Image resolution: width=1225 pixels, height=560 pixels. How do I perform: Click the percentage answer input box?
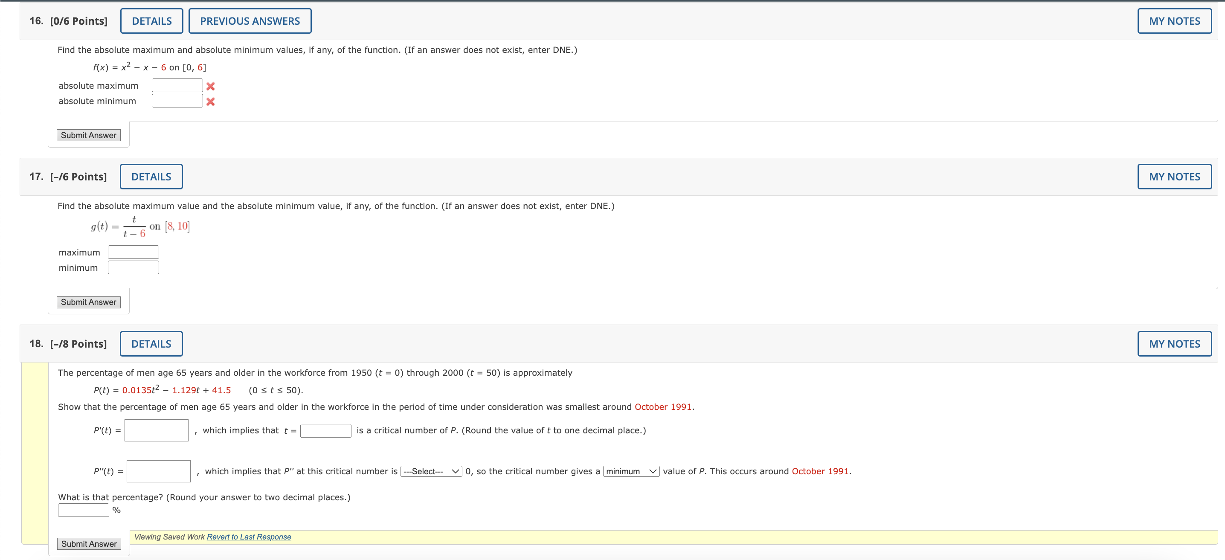pos(83,510)
